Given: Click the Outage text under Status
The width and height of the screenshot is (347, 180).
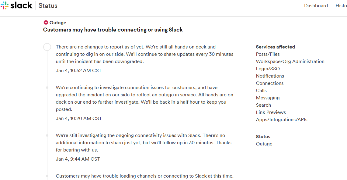Looking at the screenshot, I should click(x=264, y=144).
